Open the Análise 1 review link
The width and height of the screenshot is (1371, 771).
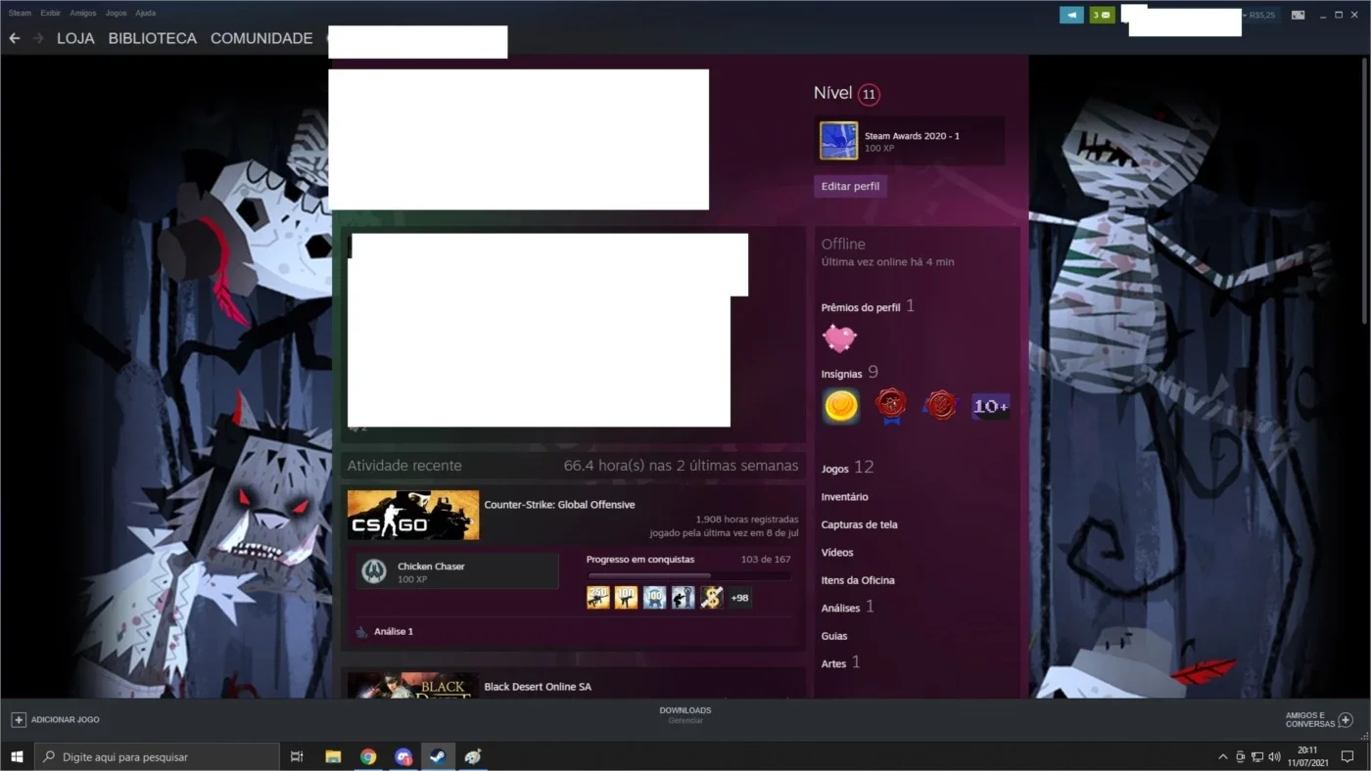[x=393, y=632]
